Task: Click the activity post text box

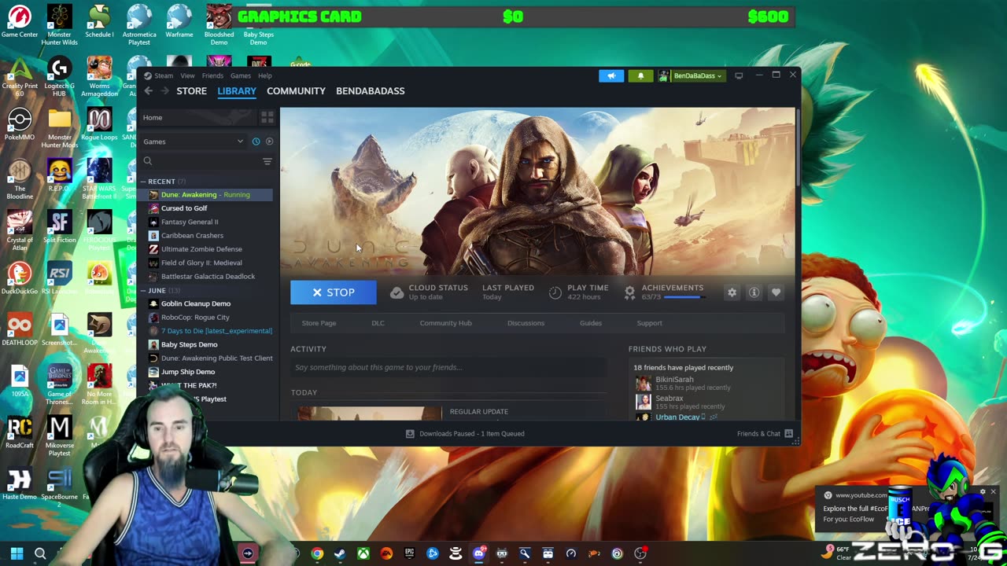Action: [x=448, y=367]
